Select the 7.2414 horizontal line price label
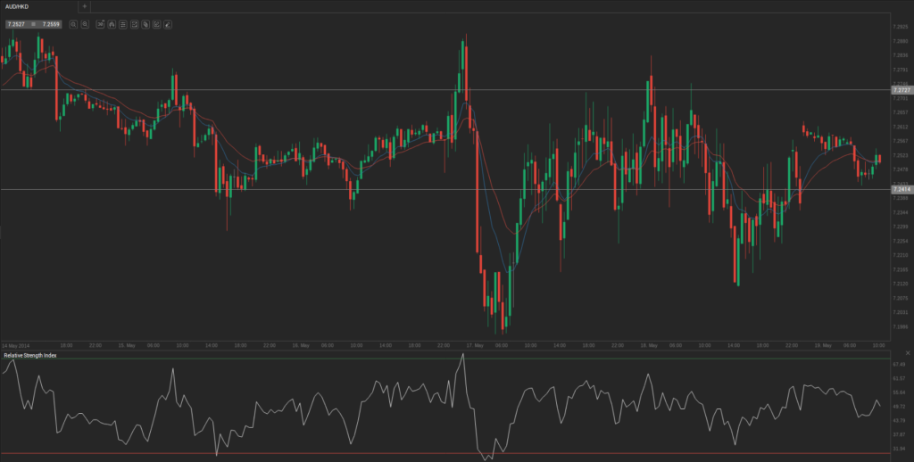The image size is (914, 462). tap(902, 189)
